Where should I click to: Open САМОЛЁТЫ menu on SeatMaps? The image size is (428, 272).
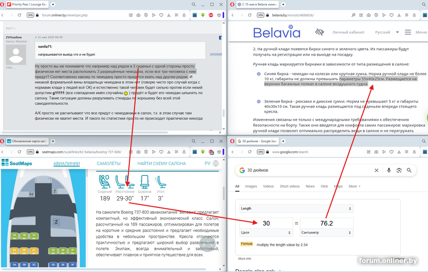109,164
